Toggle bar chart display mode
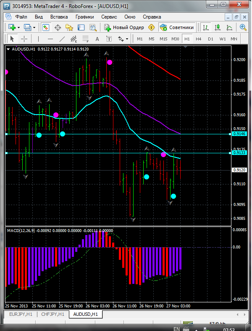This screenshot has width=252, height=331. click(206, 27)
